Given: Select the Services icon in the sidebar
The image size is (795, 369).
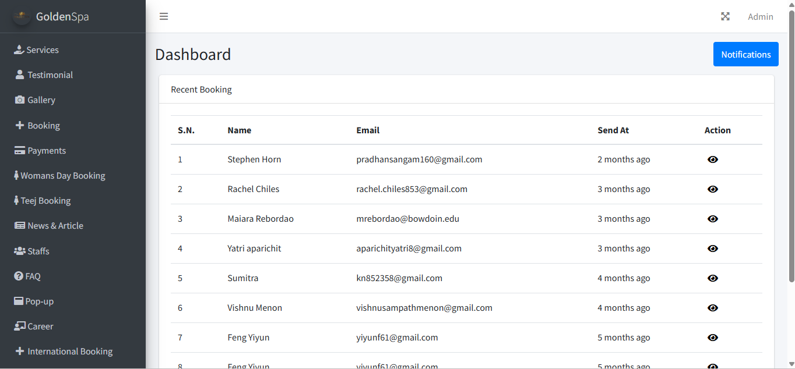Looking at the screenshot, I should (x=18, y=49).
